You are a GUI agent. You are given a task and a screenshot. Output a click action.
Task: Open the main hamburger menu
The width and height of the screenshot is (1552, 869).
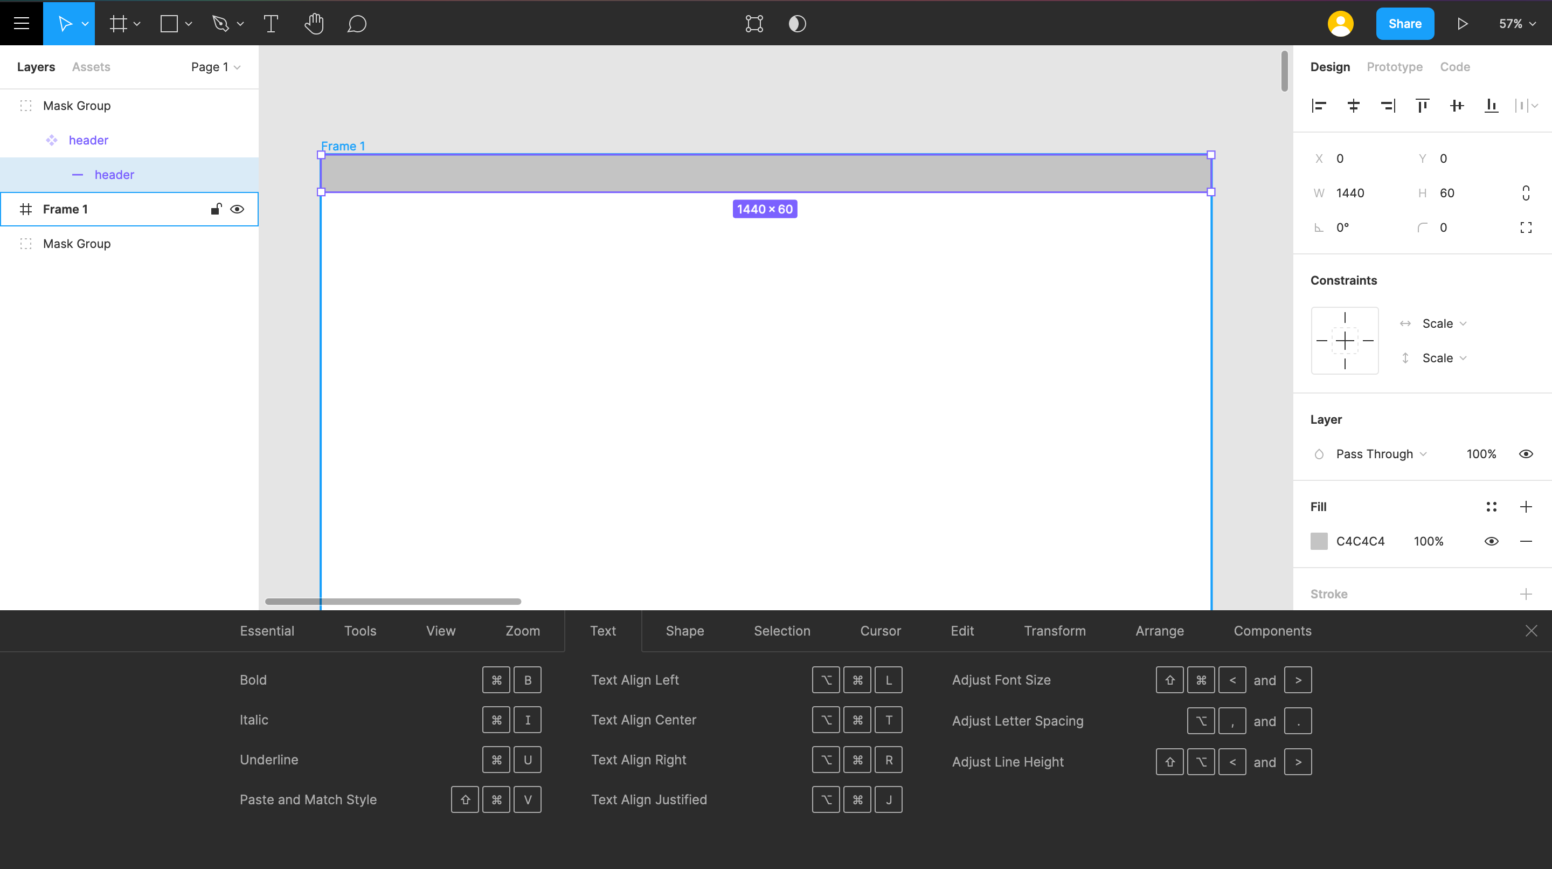pyautogui.click(x=22, y=24)
